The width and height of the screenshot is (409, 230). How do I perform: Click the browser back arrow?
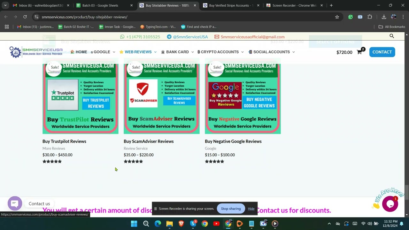(6, 17)
